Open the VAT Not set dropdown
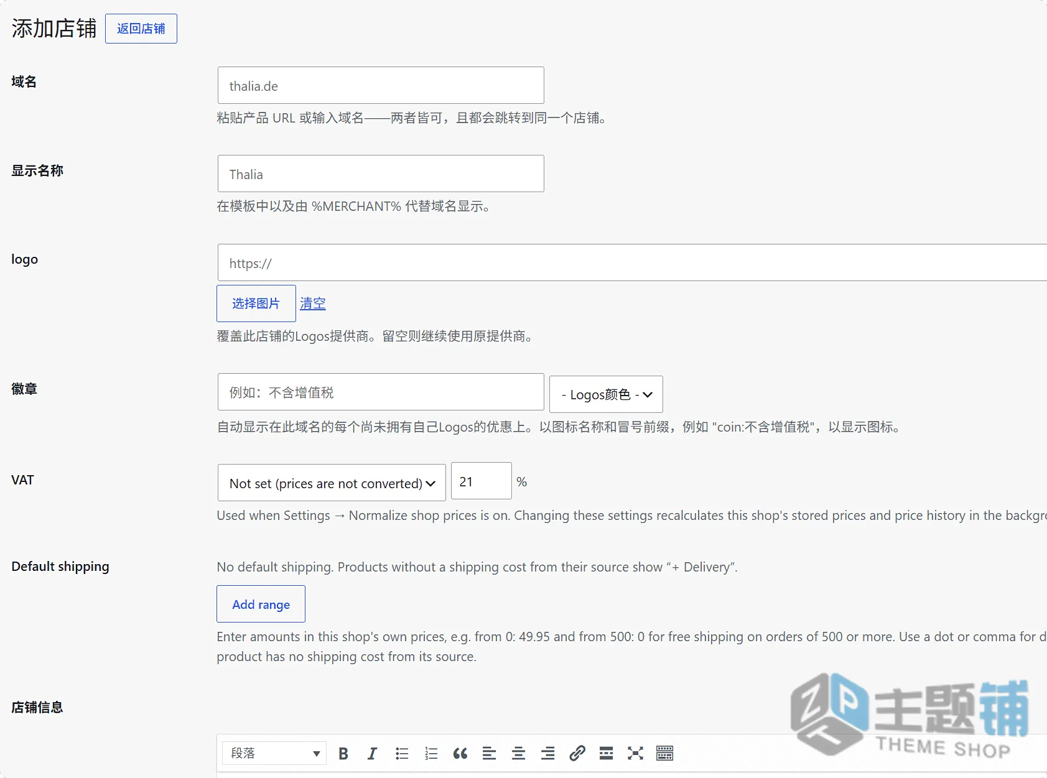 [332, 483]
